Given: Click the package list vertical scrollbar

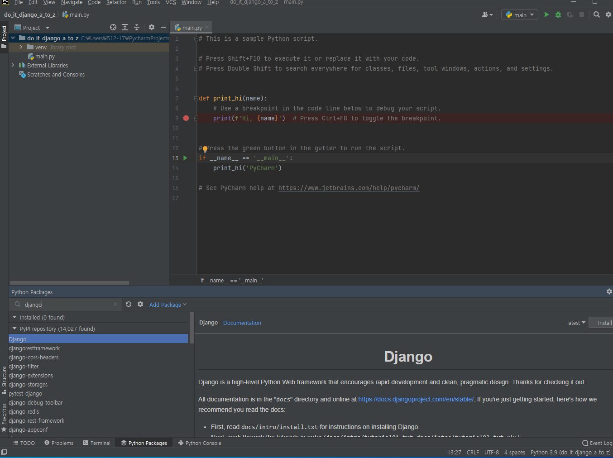Looking at the screenshot, I should pos(192,327).
